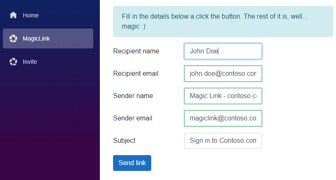This screenshot has height=180, width=336.
Task: Click the "Recipient name" form label
Action: click(136, 51)
